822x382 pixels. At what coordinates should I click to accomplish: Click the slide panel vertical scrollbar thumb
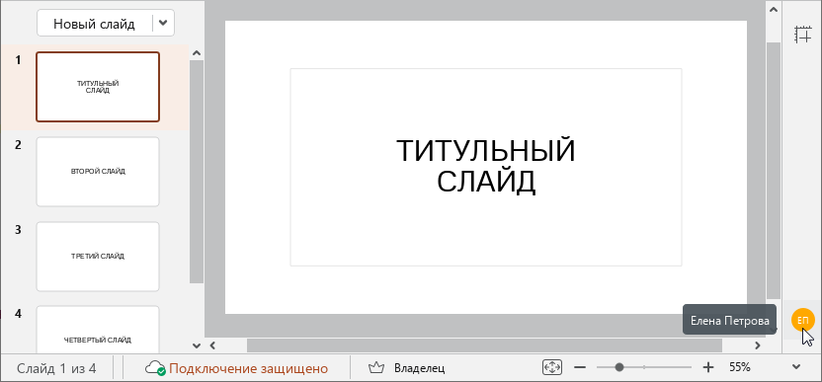[x=197, y=172]
